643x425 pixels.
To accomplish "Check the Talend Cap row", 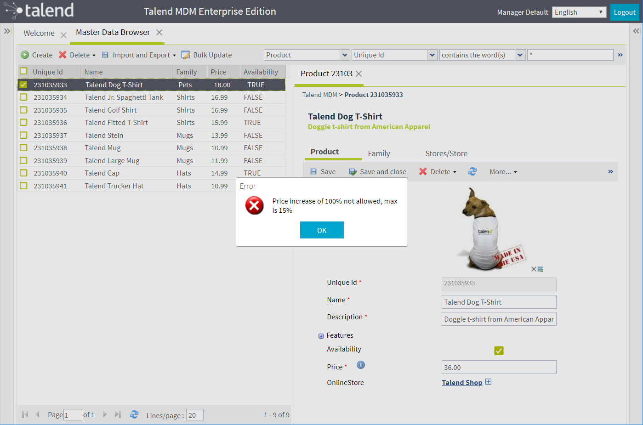I will [23, 173].
